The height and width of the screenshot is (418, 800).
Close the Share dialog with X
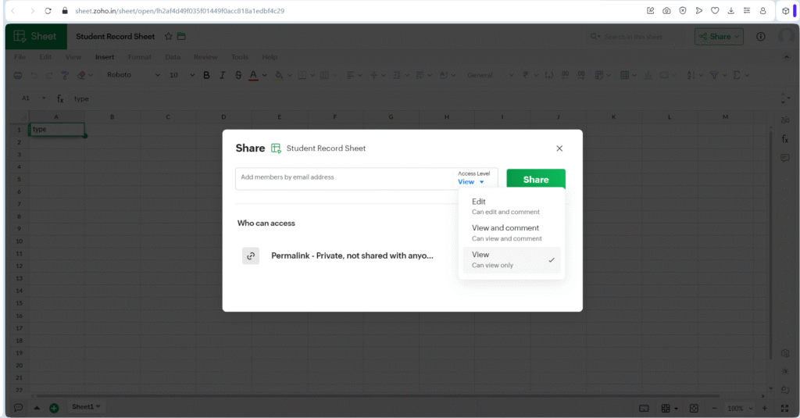pos(559,148)
